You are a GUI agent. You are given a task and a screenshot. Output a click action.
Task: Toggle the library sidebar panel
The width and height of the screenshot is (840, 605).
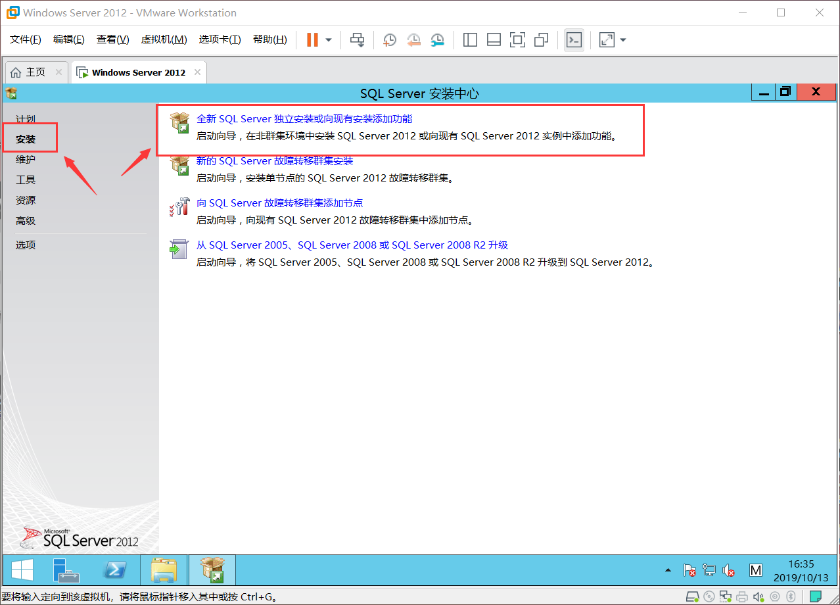pyautogui.click(x=470, y=39)
